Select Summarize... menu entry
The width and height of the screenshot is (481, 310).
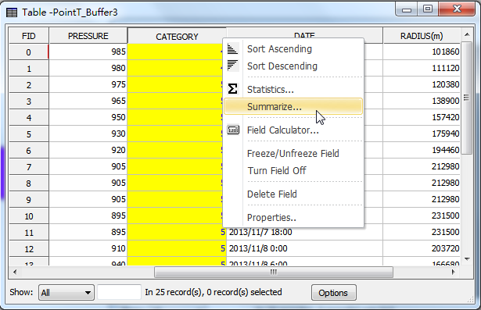(x=293, y=107)
